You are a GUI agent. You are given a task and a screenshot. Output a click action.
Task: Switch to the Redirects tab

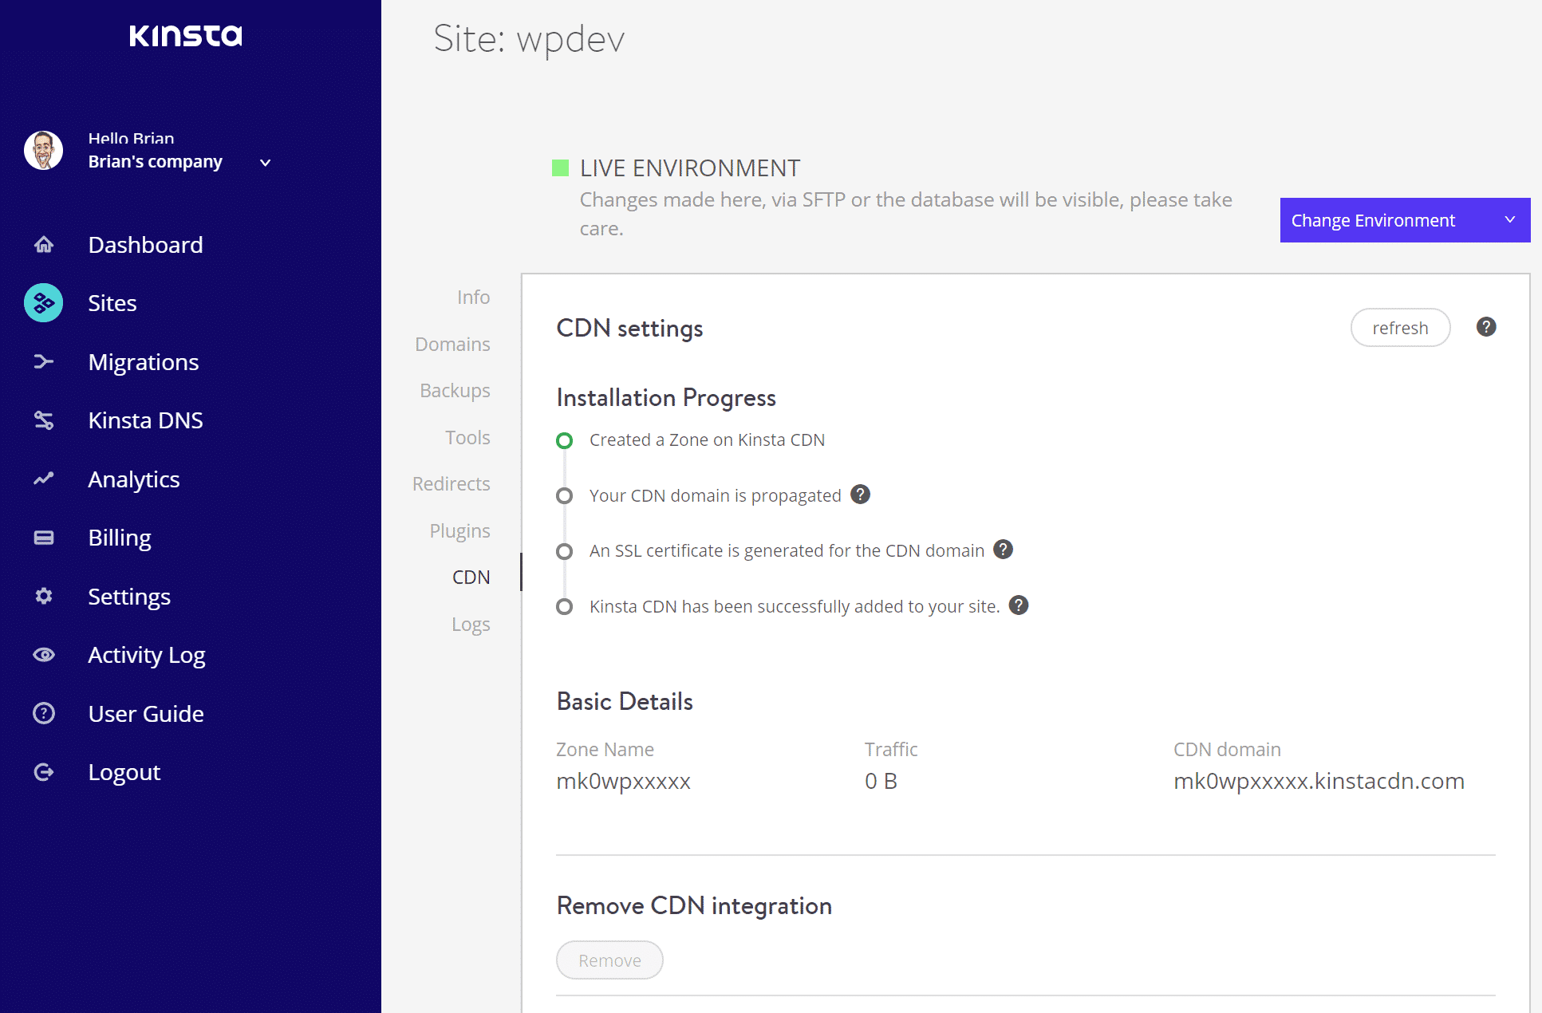[451, 483]
